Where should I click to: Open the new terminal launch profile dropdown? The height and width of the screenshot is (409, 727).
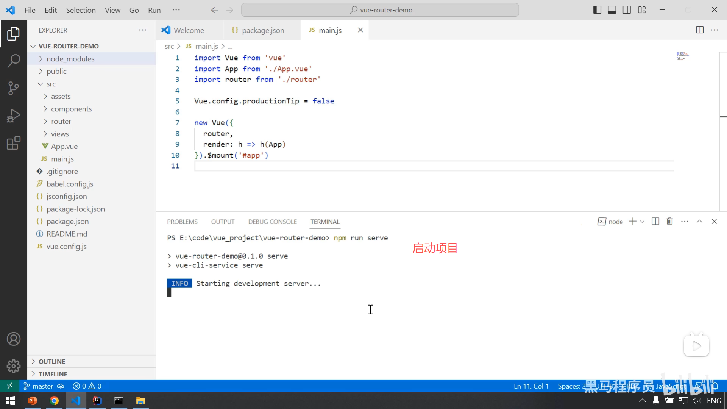pos(642,222)
